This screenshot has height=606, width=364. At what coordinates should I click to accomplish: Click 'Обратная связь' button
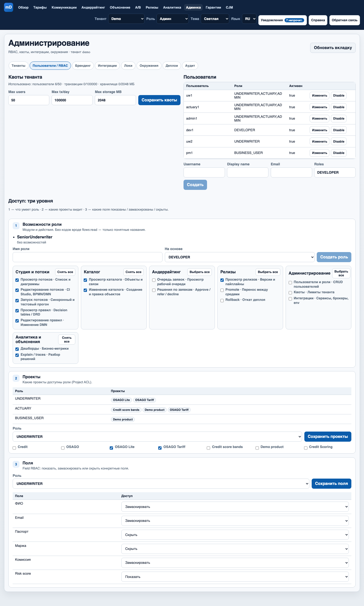(x=345, y=20)
